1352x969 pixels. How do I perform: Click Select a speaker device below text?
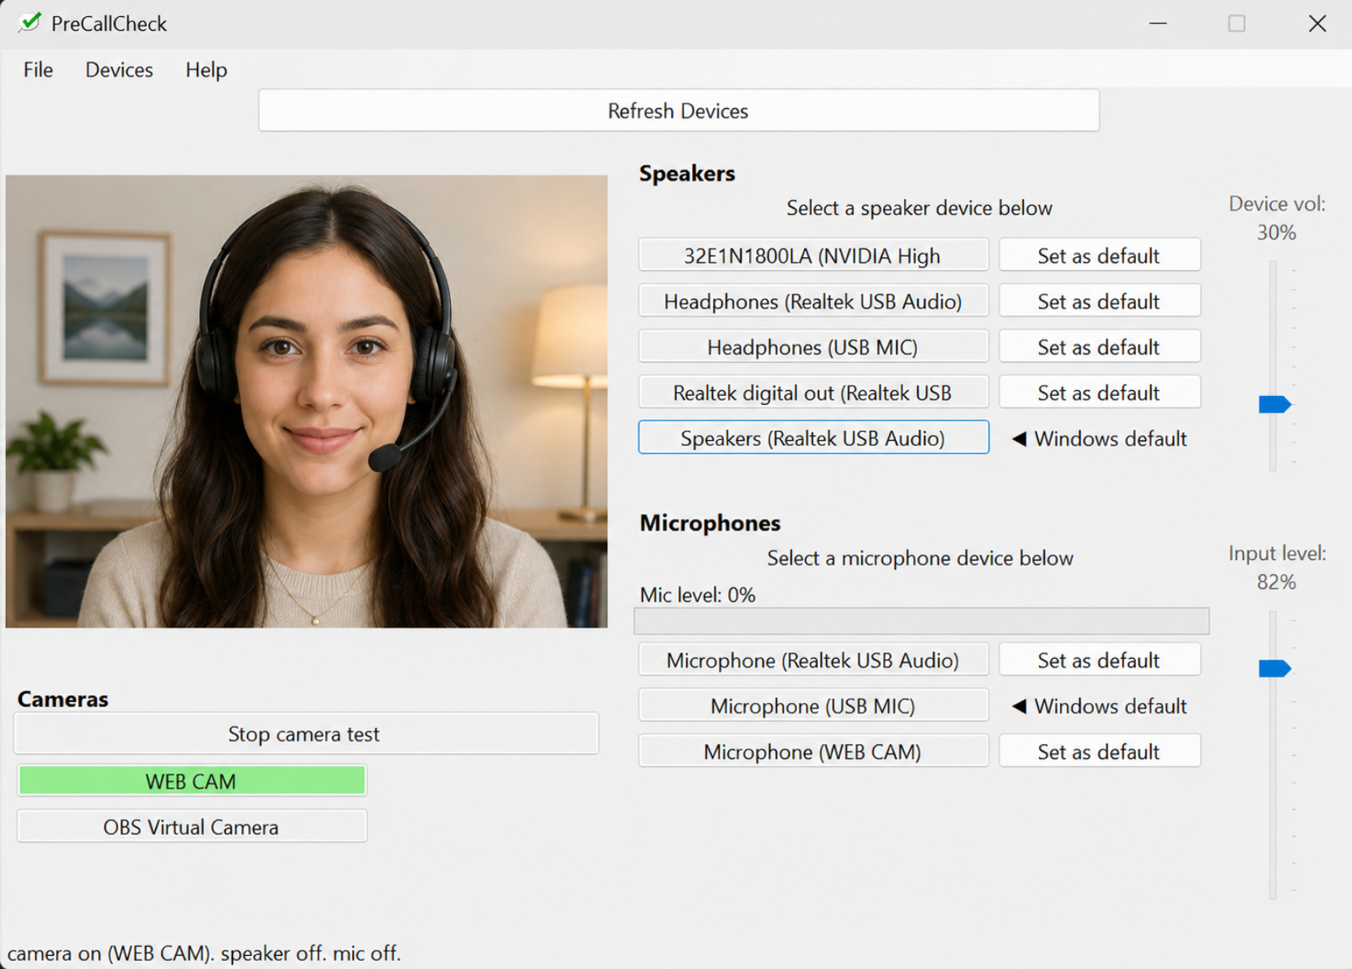(x=919, y=208)
